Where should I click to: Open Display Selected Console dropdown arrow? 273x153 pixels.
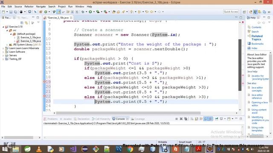click(x=225, y=119)
